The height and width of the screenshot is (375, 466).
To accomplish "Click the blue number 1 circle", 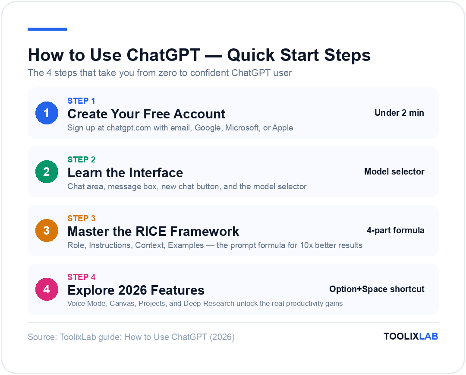I will coord(47,113).
